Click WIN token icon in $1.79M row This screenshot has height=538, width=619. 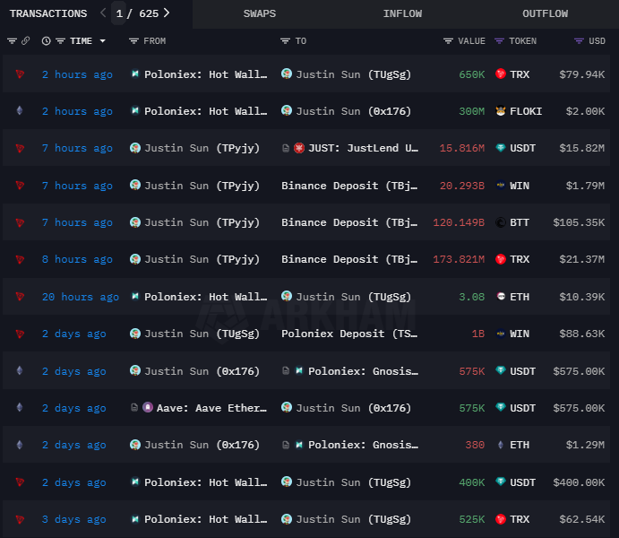501,185
